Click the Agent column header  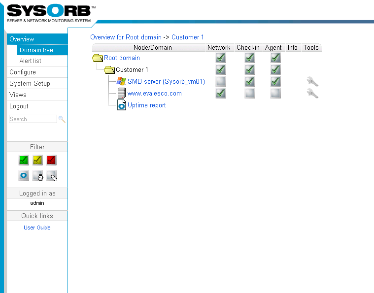coord(273,47)
